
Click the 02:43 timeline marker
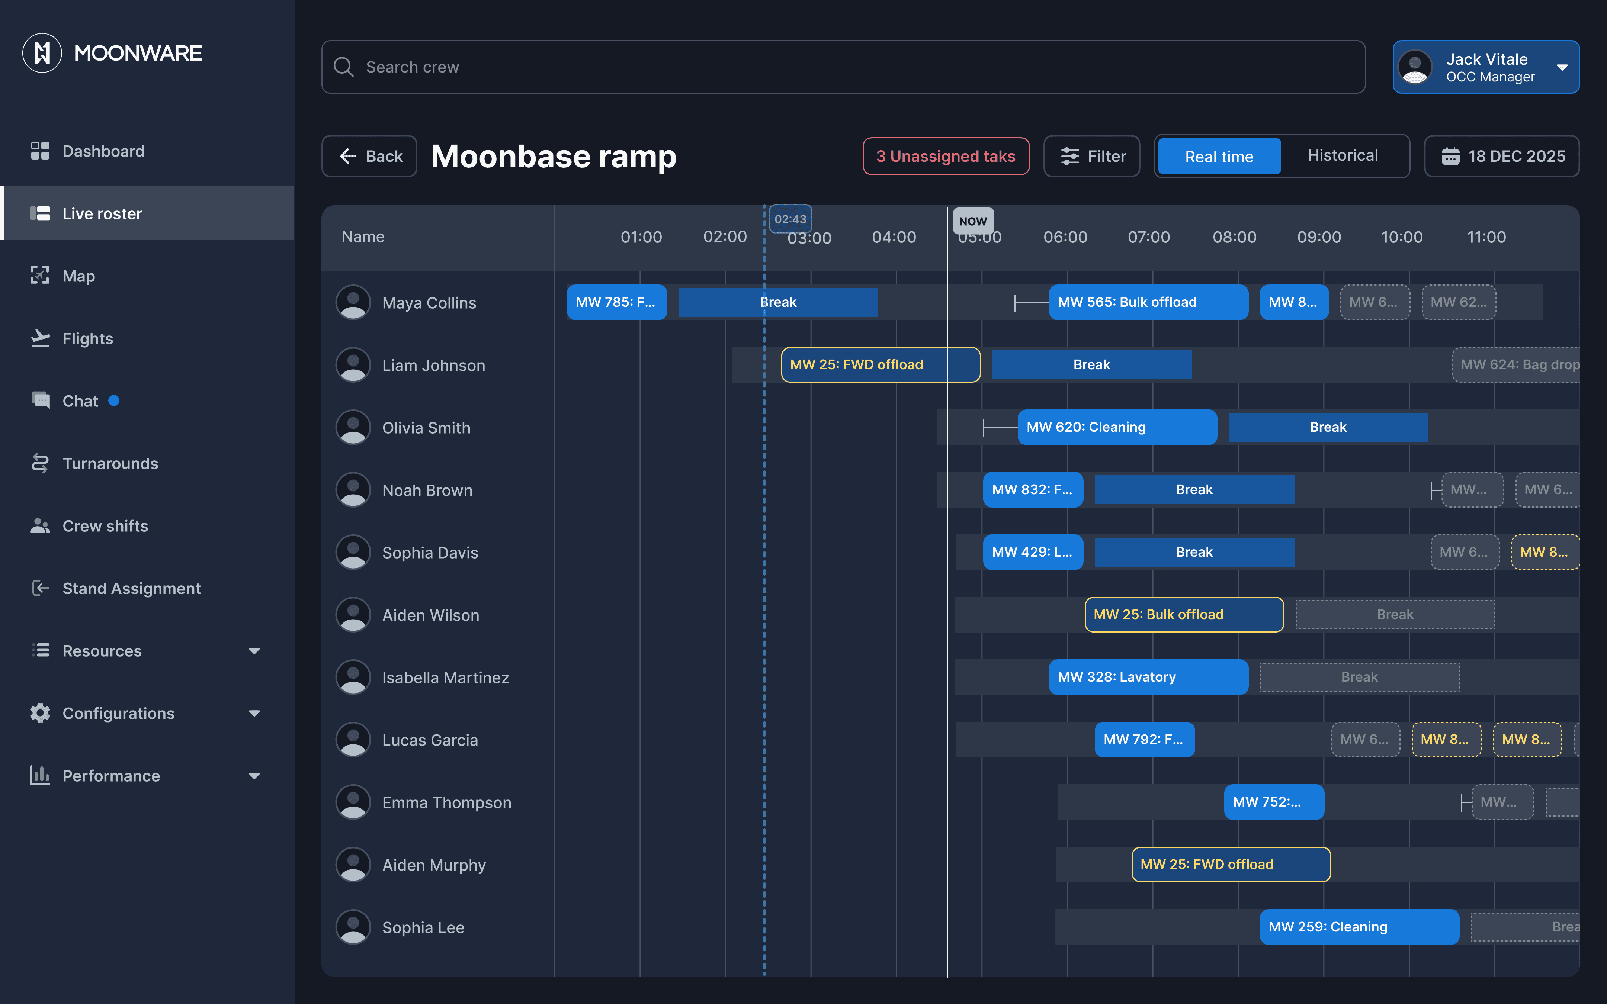tap(790, 219)
